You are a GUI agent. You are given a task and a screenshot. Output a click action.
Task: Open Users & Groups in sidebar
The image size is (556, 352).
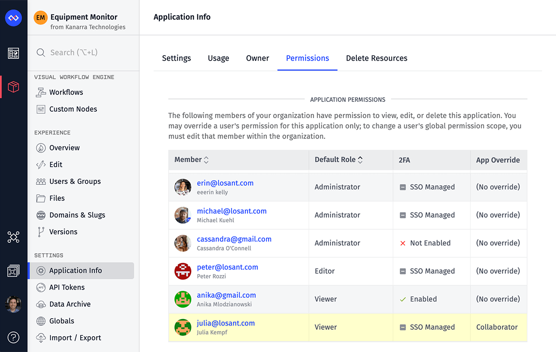click(75, 182)
